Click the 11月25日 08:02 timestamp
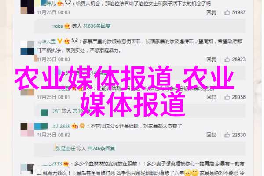Viewport: 264px width, 176px height. click(53, 135)
